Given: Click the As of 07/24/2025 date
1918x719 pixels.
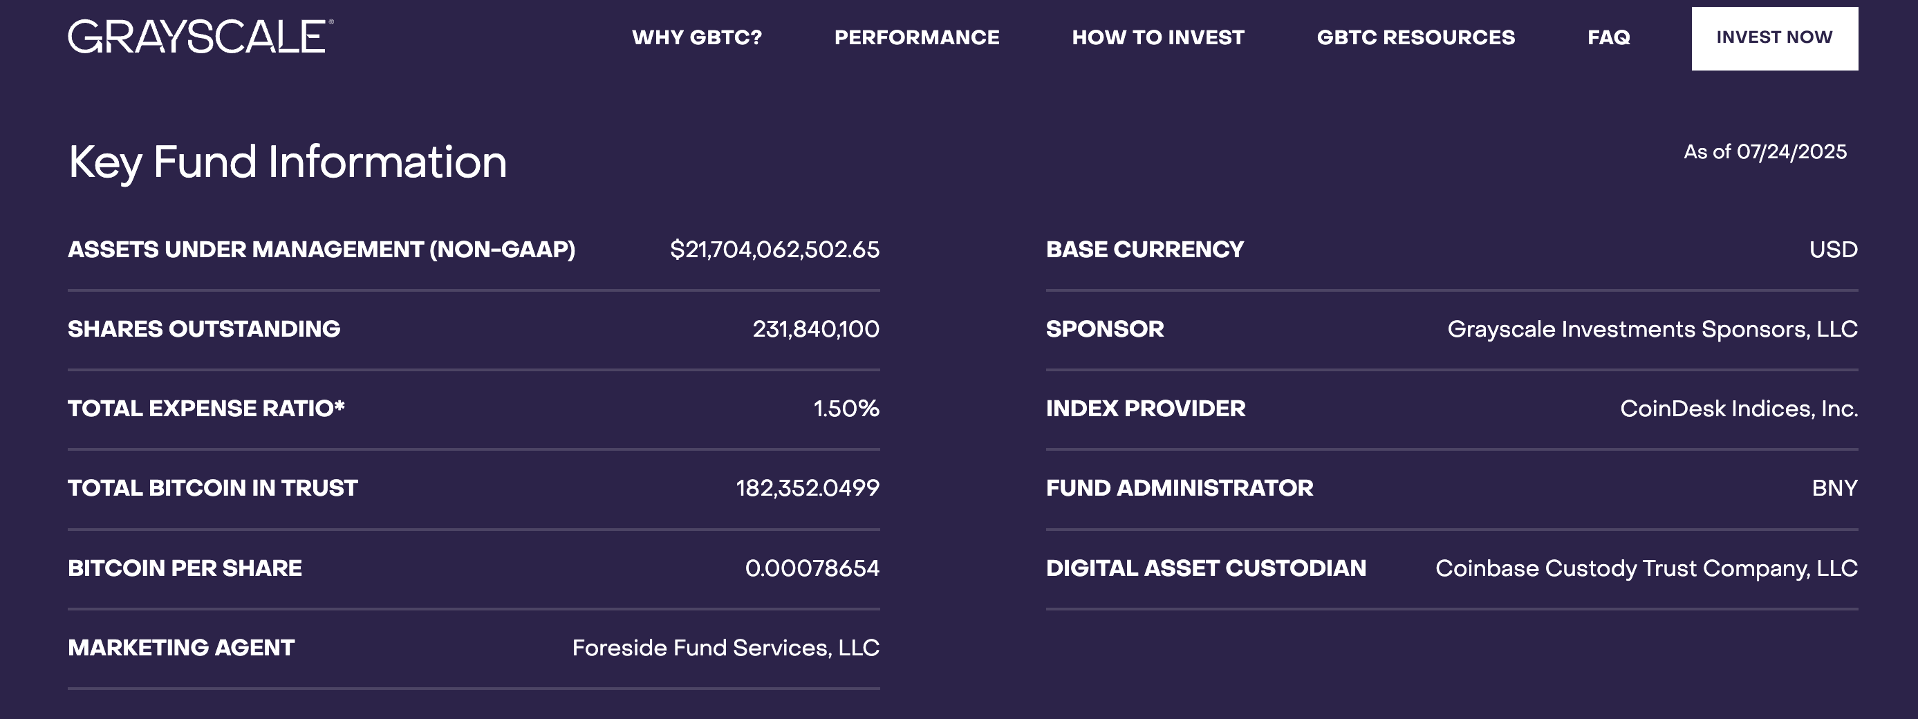Looking at the screenshot, I should tap(1765, 152).
